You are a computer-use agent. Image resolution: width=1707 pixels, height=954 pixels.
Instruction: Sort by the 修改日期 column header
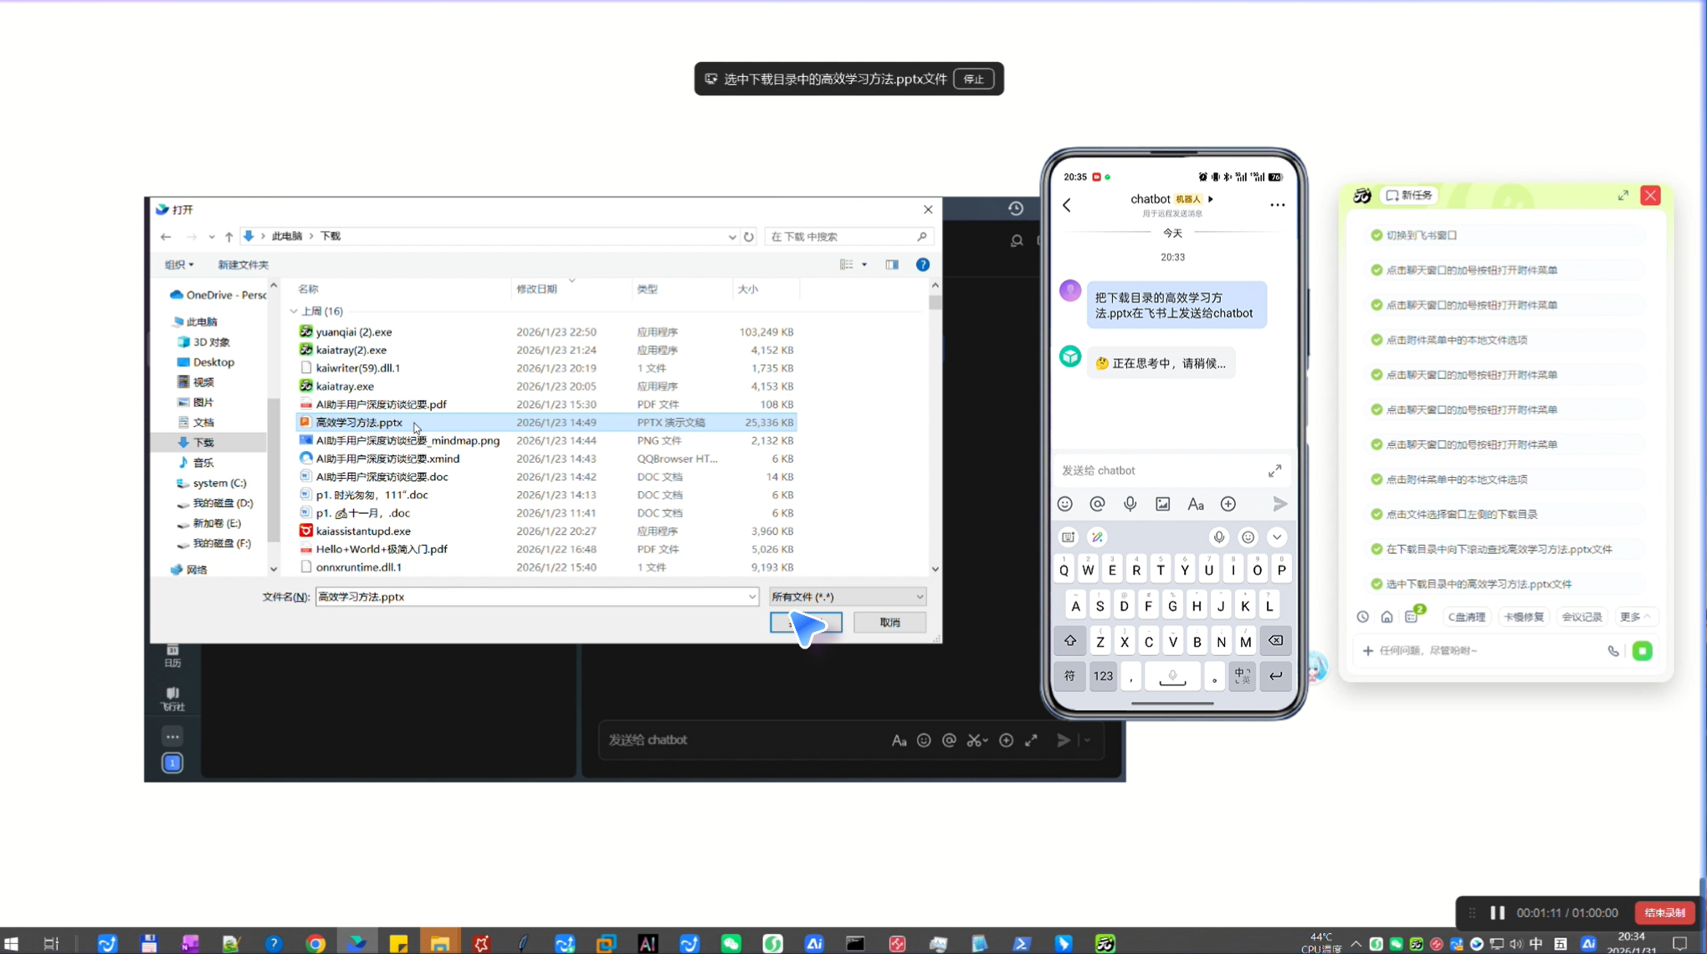coord(536,289)
